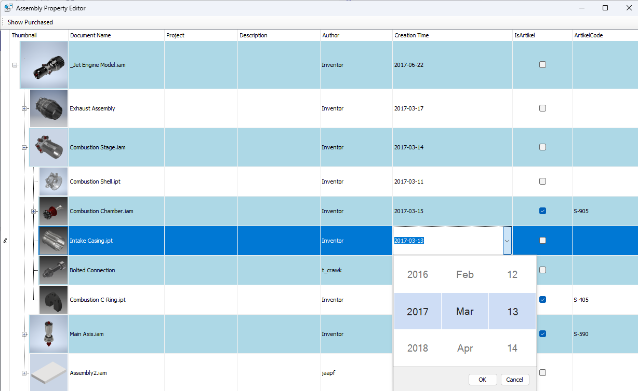Screen dimensions: 638x391
Task: Enable IsArtikel for _Jet Engine Model.iam
Action: 542,64
